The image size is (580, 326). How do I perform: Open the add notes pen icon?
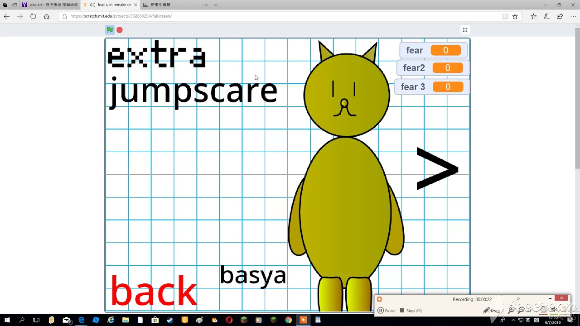click(546, 16)
